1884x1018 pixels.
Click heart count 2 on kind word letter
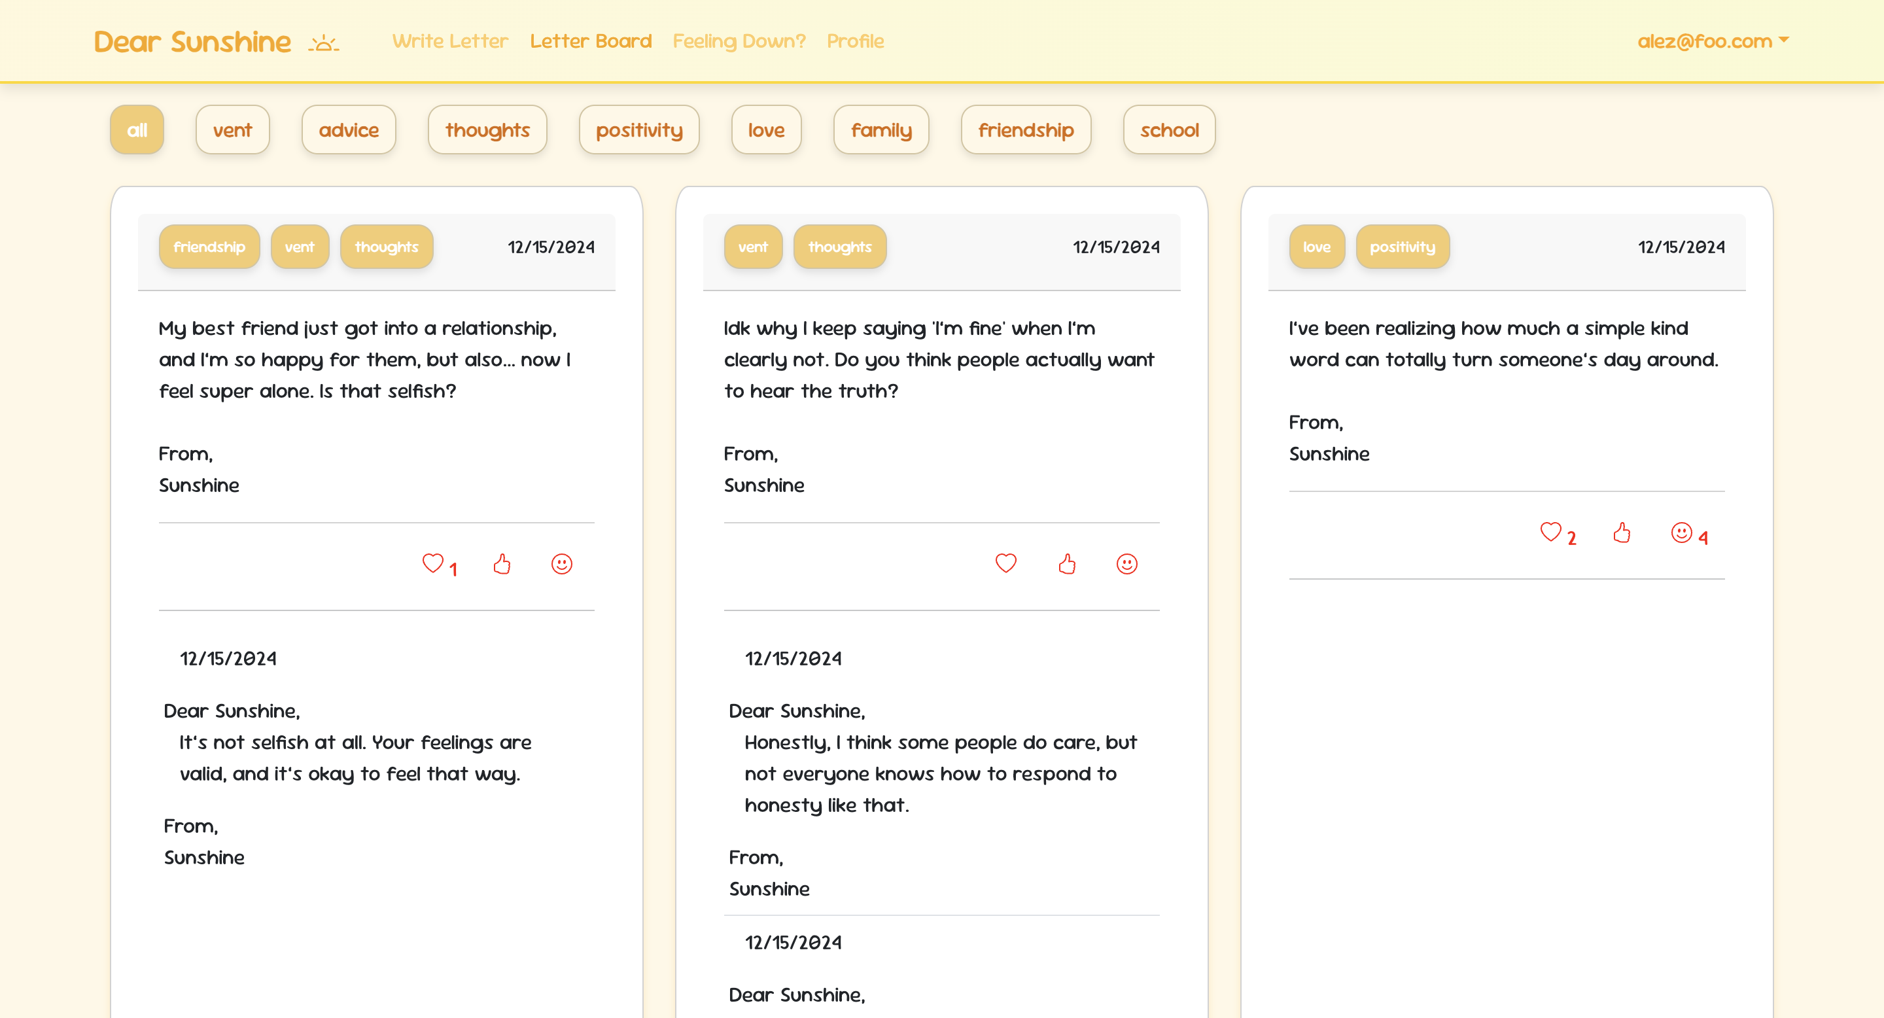click(1571, 538)
